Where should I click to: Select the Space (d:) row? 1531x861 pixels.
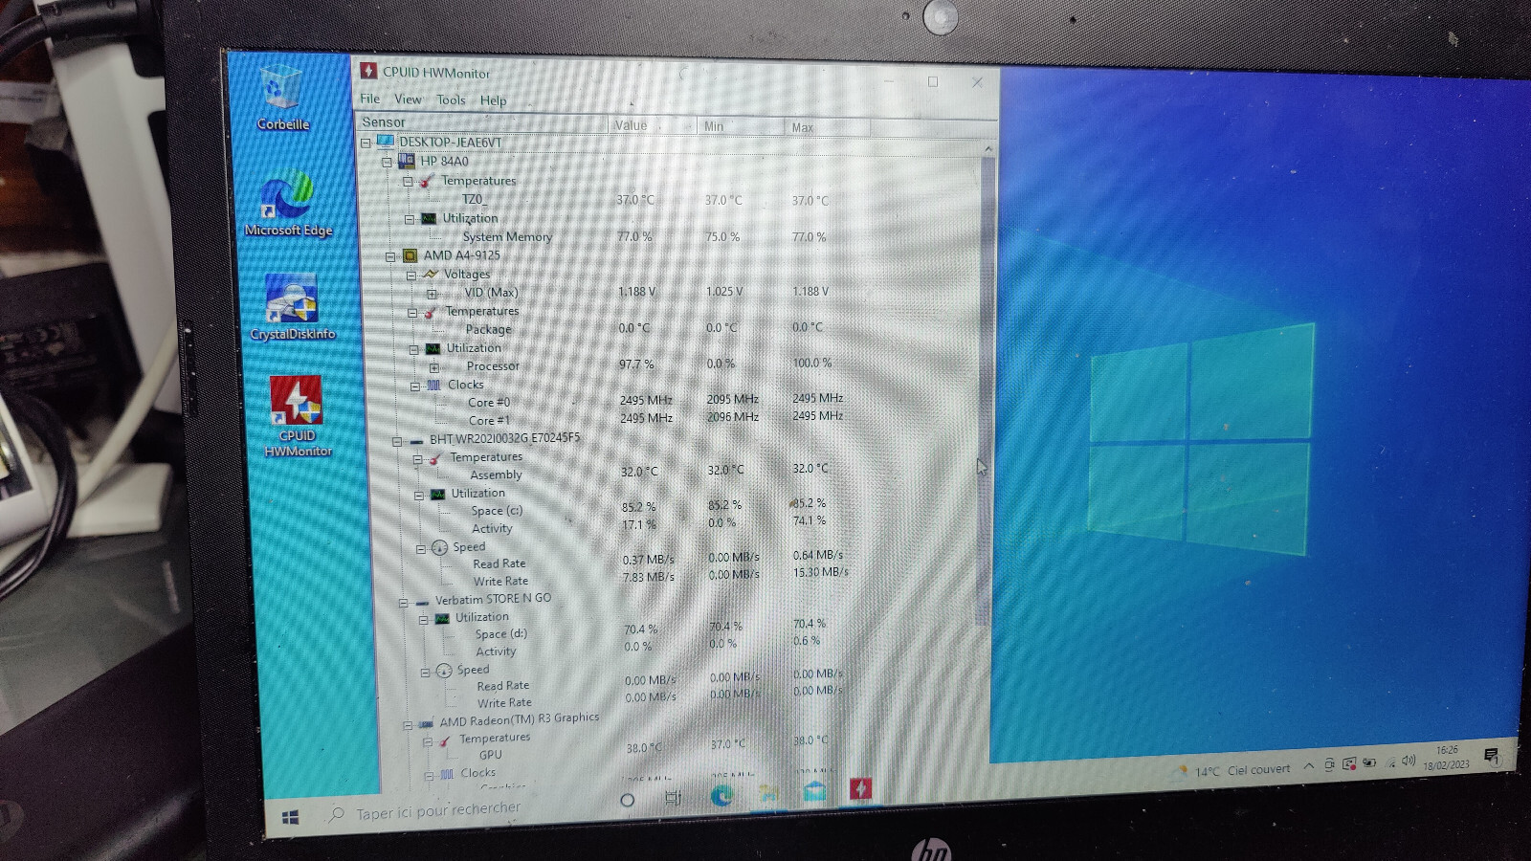pos(501,634)
